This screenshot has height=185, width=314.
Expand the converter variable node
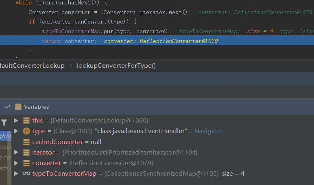coord(16,163)
